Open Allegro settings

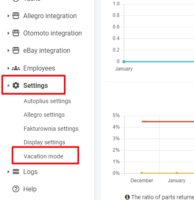point(44,115)
